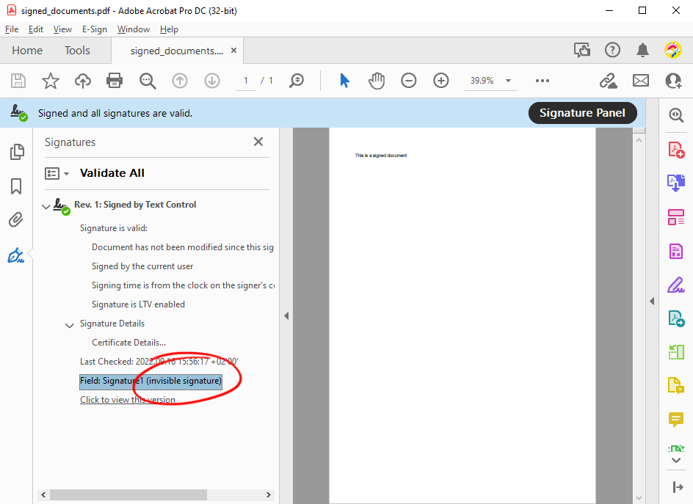Close the signed_documents tab
The height and width of the screenshot is (504, 693).
pos(233,51)
